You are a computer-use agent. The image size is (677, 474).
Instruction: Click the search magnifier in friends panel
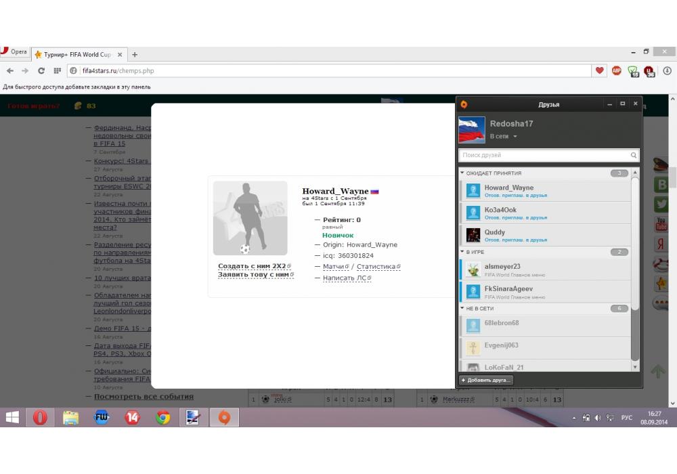(x=634, y=155)
